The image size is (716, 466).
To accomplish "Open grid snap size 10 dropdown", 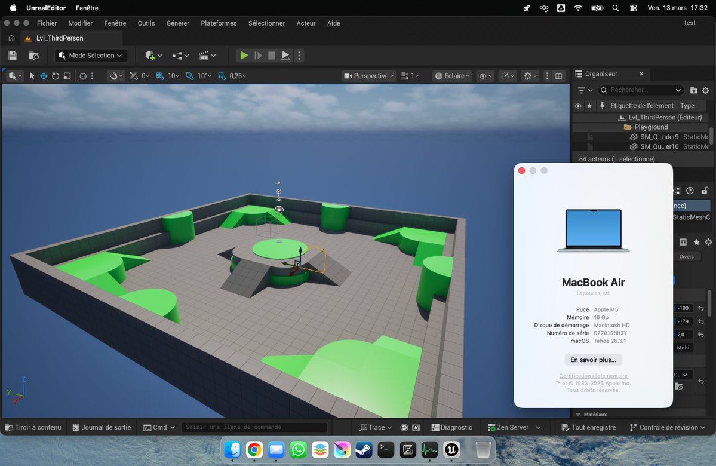I will 174,76.
